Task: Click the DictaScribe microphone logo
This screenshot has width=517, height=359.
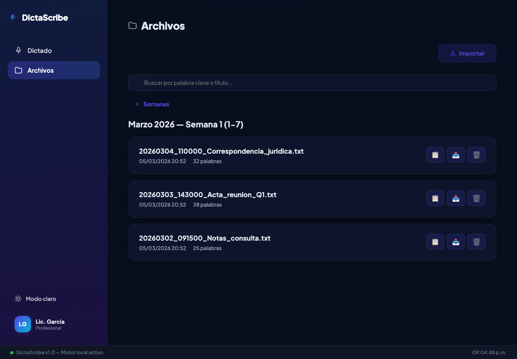Action: point(12,17)
